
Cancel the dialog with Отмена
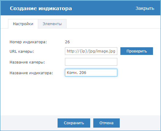pyautogui.click(x=107, y=123)
